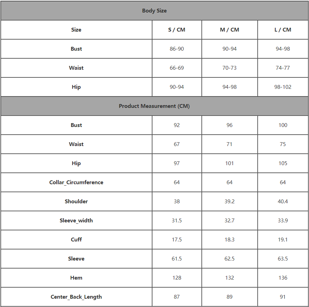309x307 pixels.
Task: Select the S / CM column header
Action: (x=177, y=30)
